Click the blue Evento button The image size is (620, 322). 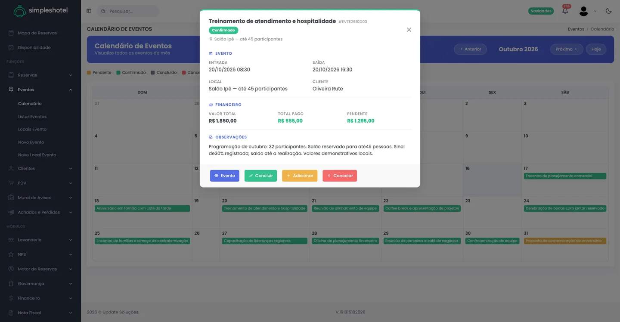pyautogui.click(x=225, y=176)
